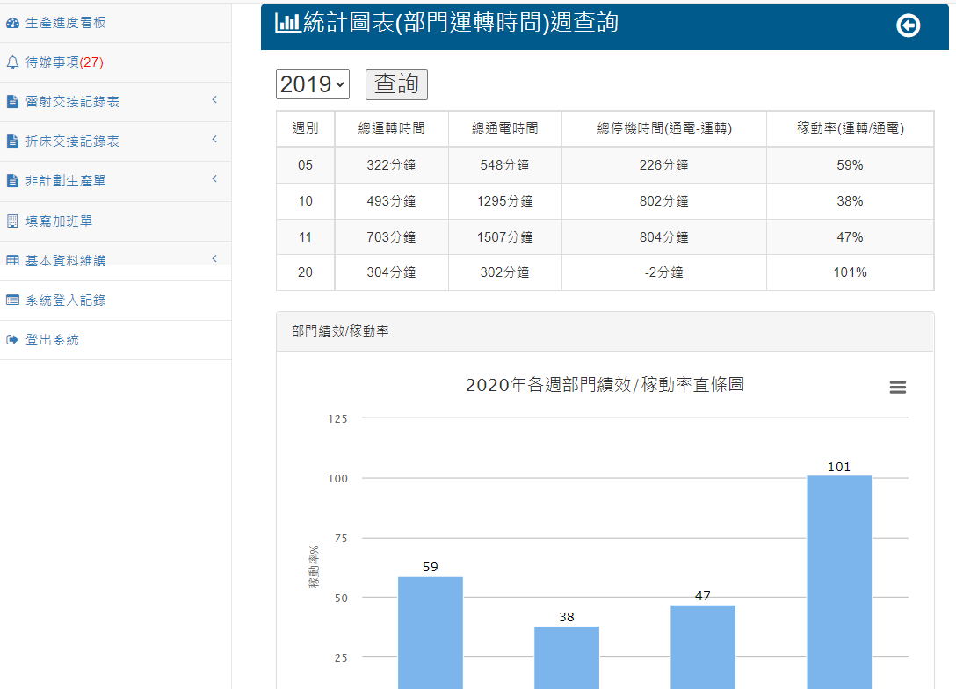Open 待辦事項(27) menu item
The image size is (956, 689).
click(x=65, y=62)
